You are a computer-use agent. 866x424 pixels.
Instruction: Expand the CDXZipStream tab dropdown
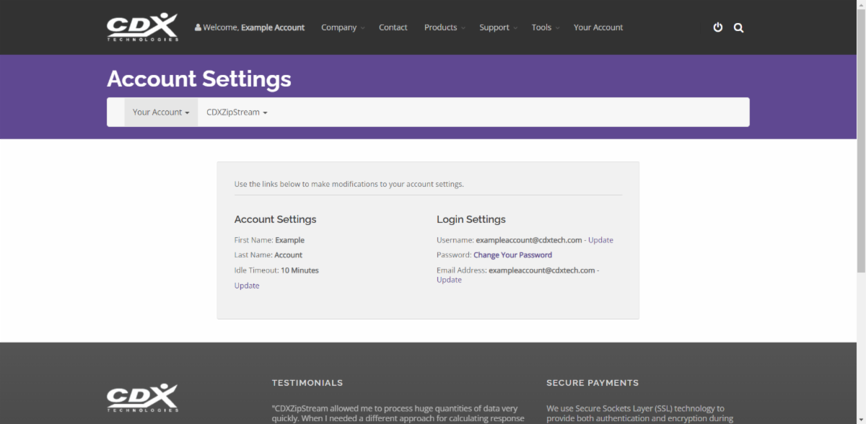click(x=237, y=112)
